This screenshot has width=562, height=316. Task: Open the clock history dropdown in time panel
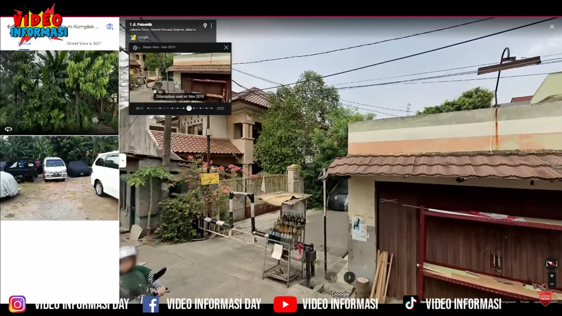click(x=136, y=48)
